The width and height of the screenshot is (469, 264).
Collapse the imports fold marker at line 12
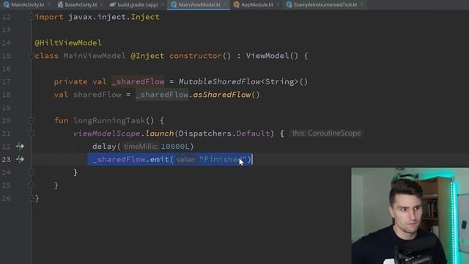pos(31,17)
